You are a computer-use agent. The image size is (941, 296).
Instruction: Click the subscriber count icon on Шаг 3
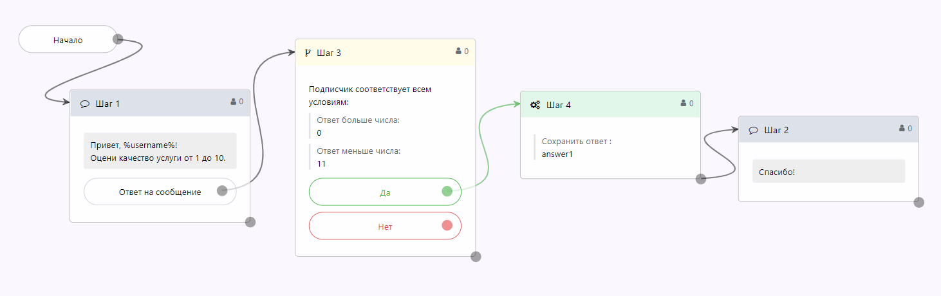[459, 51]
